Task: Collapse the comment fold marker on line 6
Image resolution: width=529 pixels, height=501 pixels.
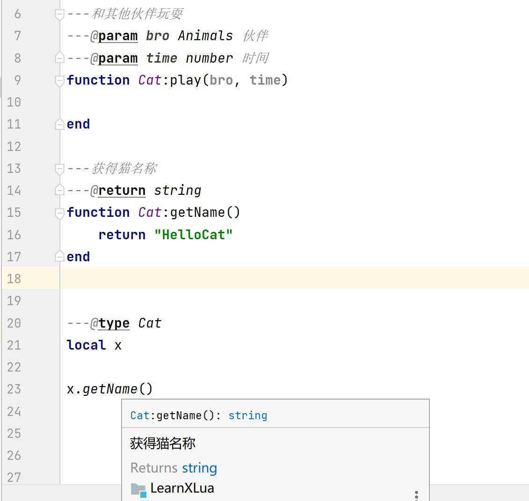Action: 59,14
